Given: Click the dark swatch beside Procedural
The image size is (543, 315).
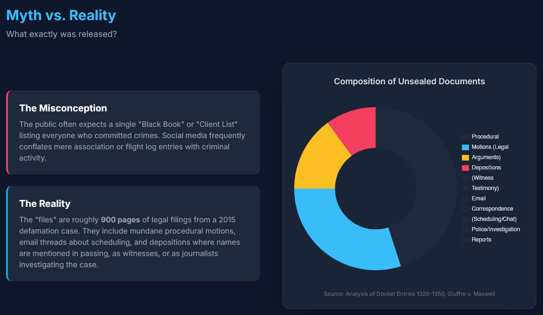Looking at the screenshot, I should 465,137.
